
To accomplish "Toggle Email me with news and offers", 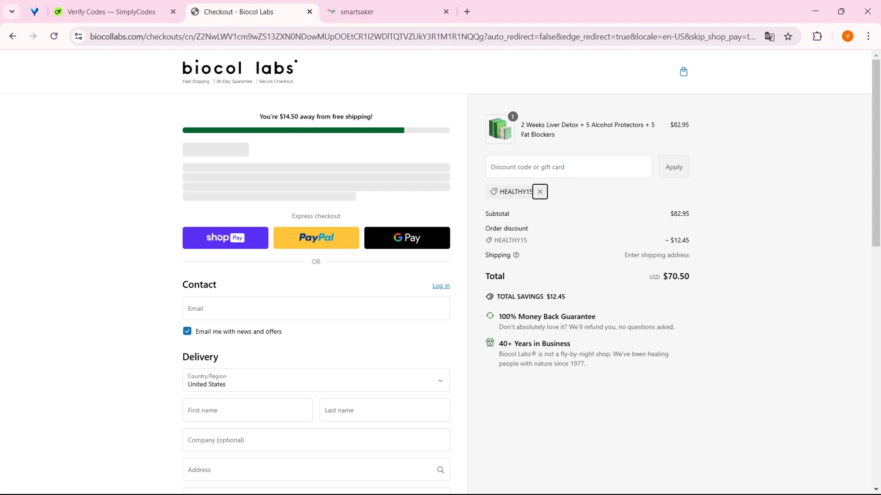I will coord(187,331).
